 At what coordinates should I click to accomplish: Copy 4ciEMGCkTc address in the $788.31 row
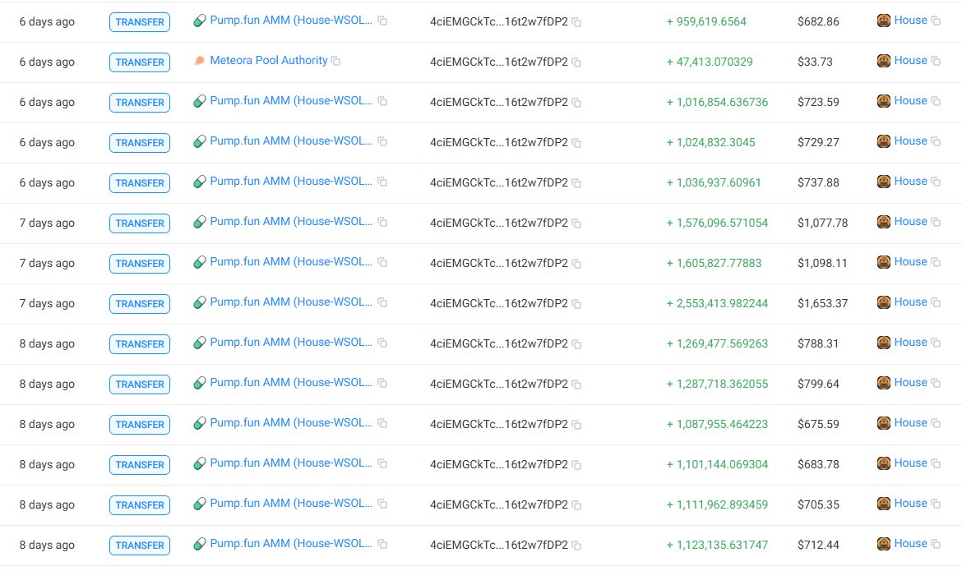[x=576, y=344]
